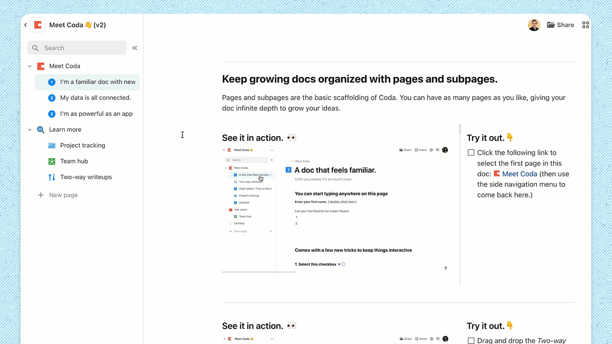Toggle the numbered badge on 'I'm as powerful as an app'

[x=52, y=114]
